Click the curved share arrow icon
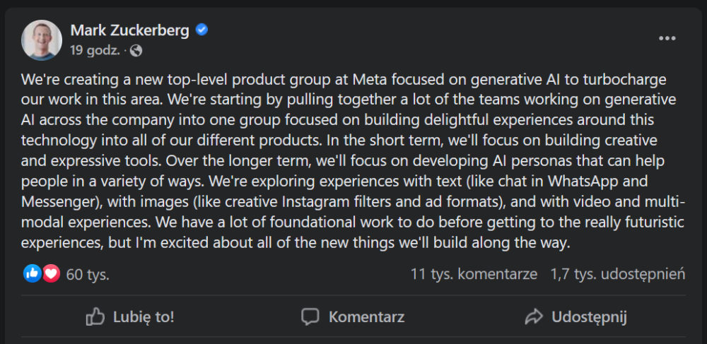 [534, 317]
